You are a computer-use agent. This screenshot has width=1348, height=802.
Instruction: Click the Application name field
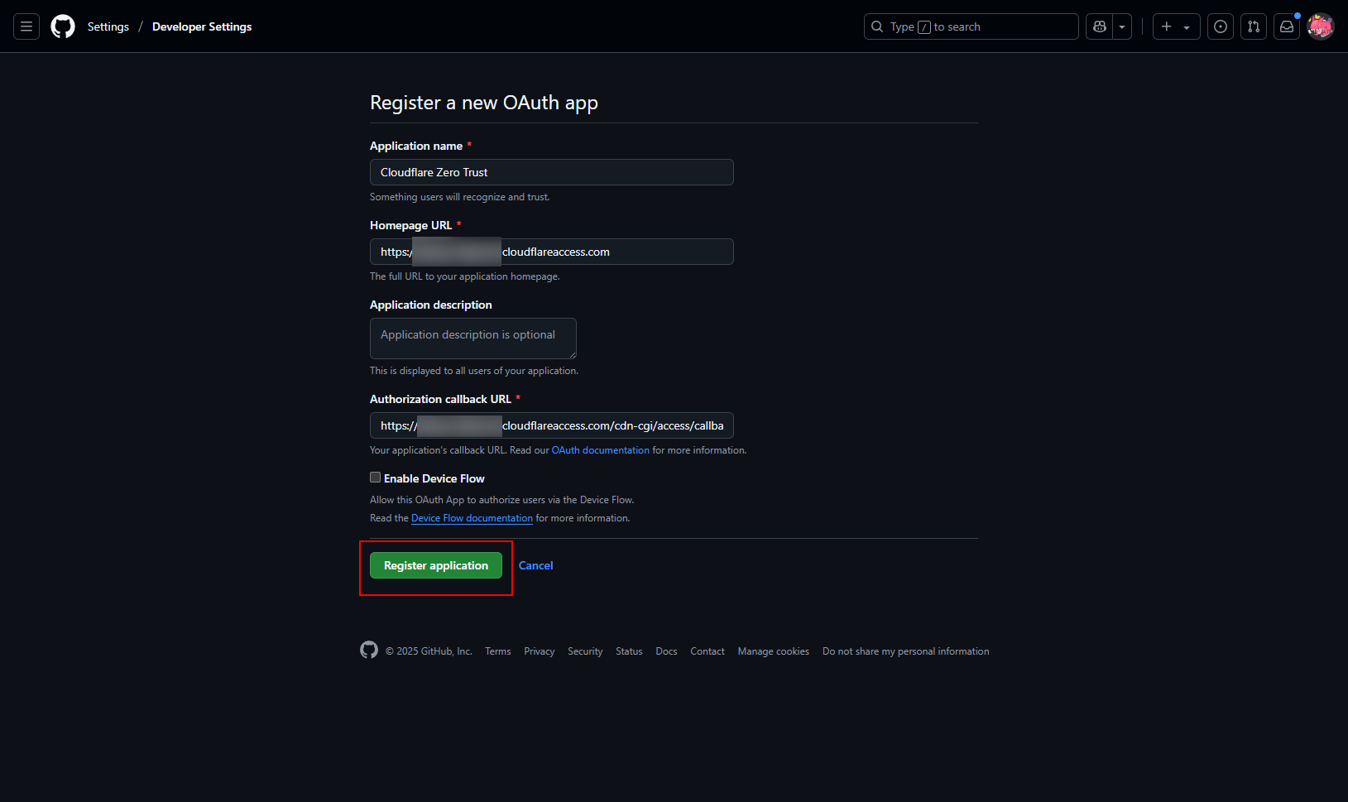[552, 172]
